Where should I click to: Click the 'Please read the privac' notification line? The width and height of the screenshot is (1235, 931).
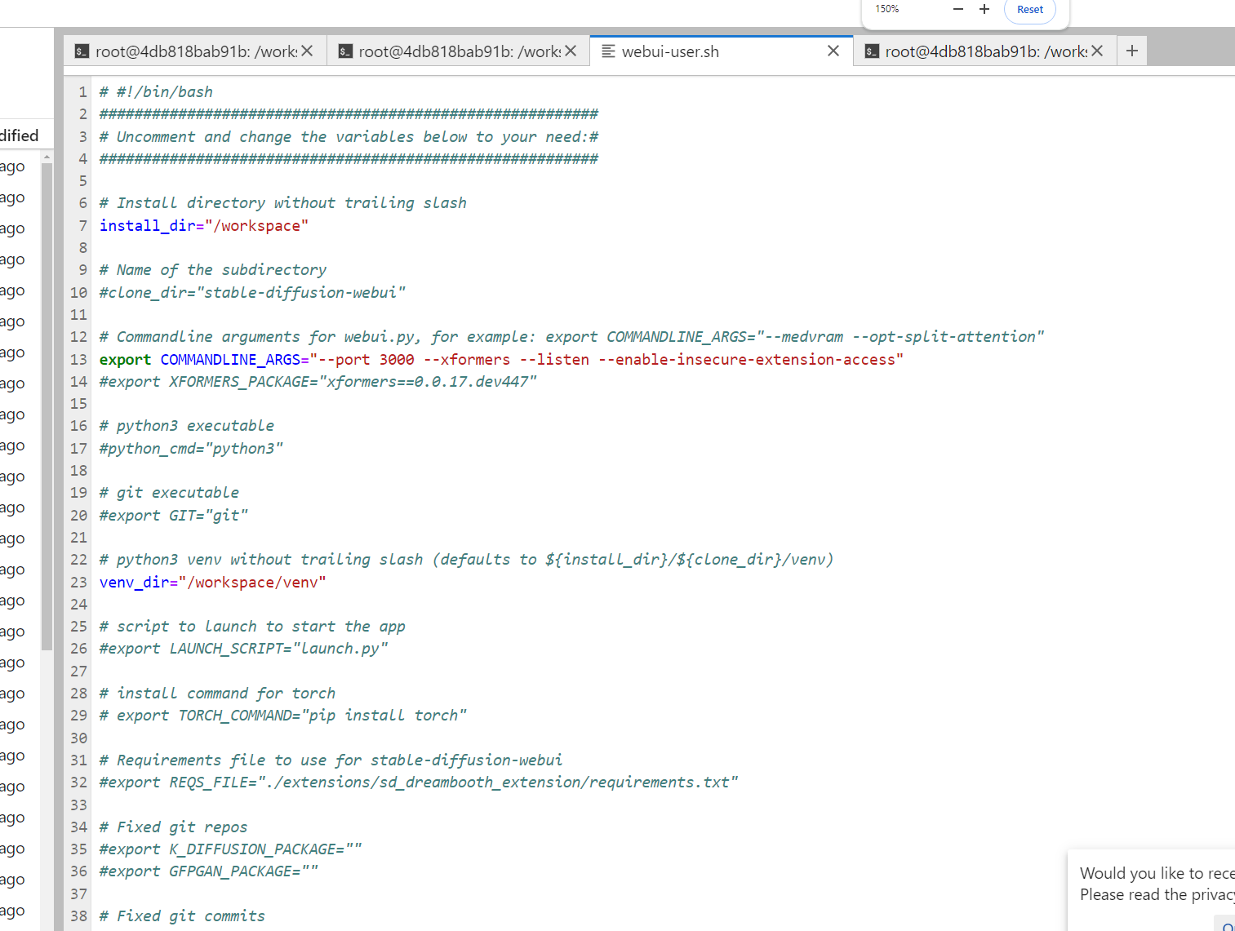pyautogui.click(x=1157, y=894)
